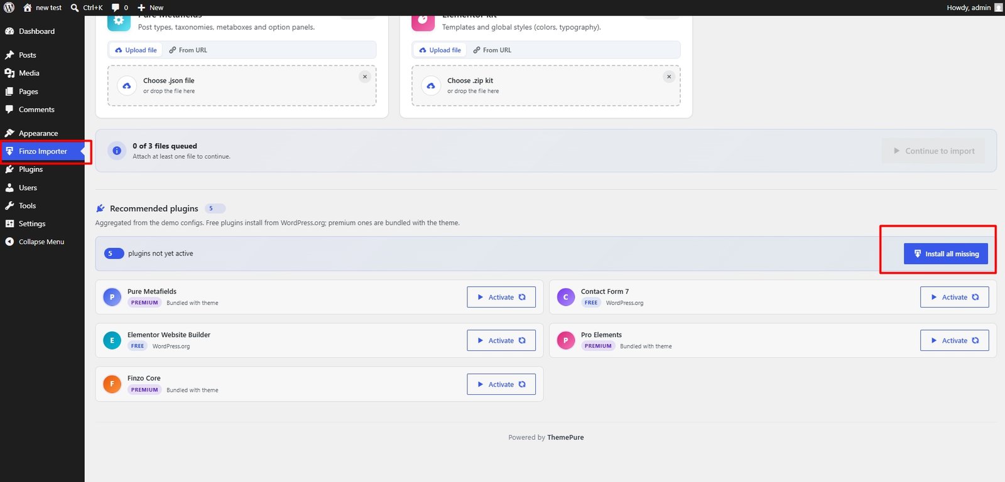View pending comments bubble in admin bar
The width and height of the screenshot is (1005, 482).
(120, 8)
